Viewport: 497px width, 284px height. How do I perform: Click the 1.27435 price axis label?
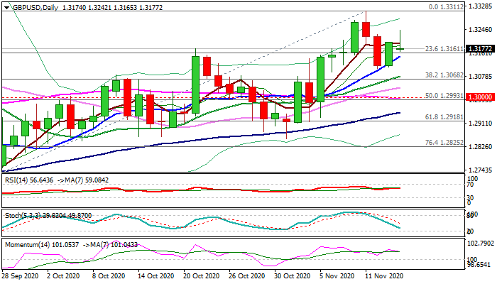tap(478, 170)
